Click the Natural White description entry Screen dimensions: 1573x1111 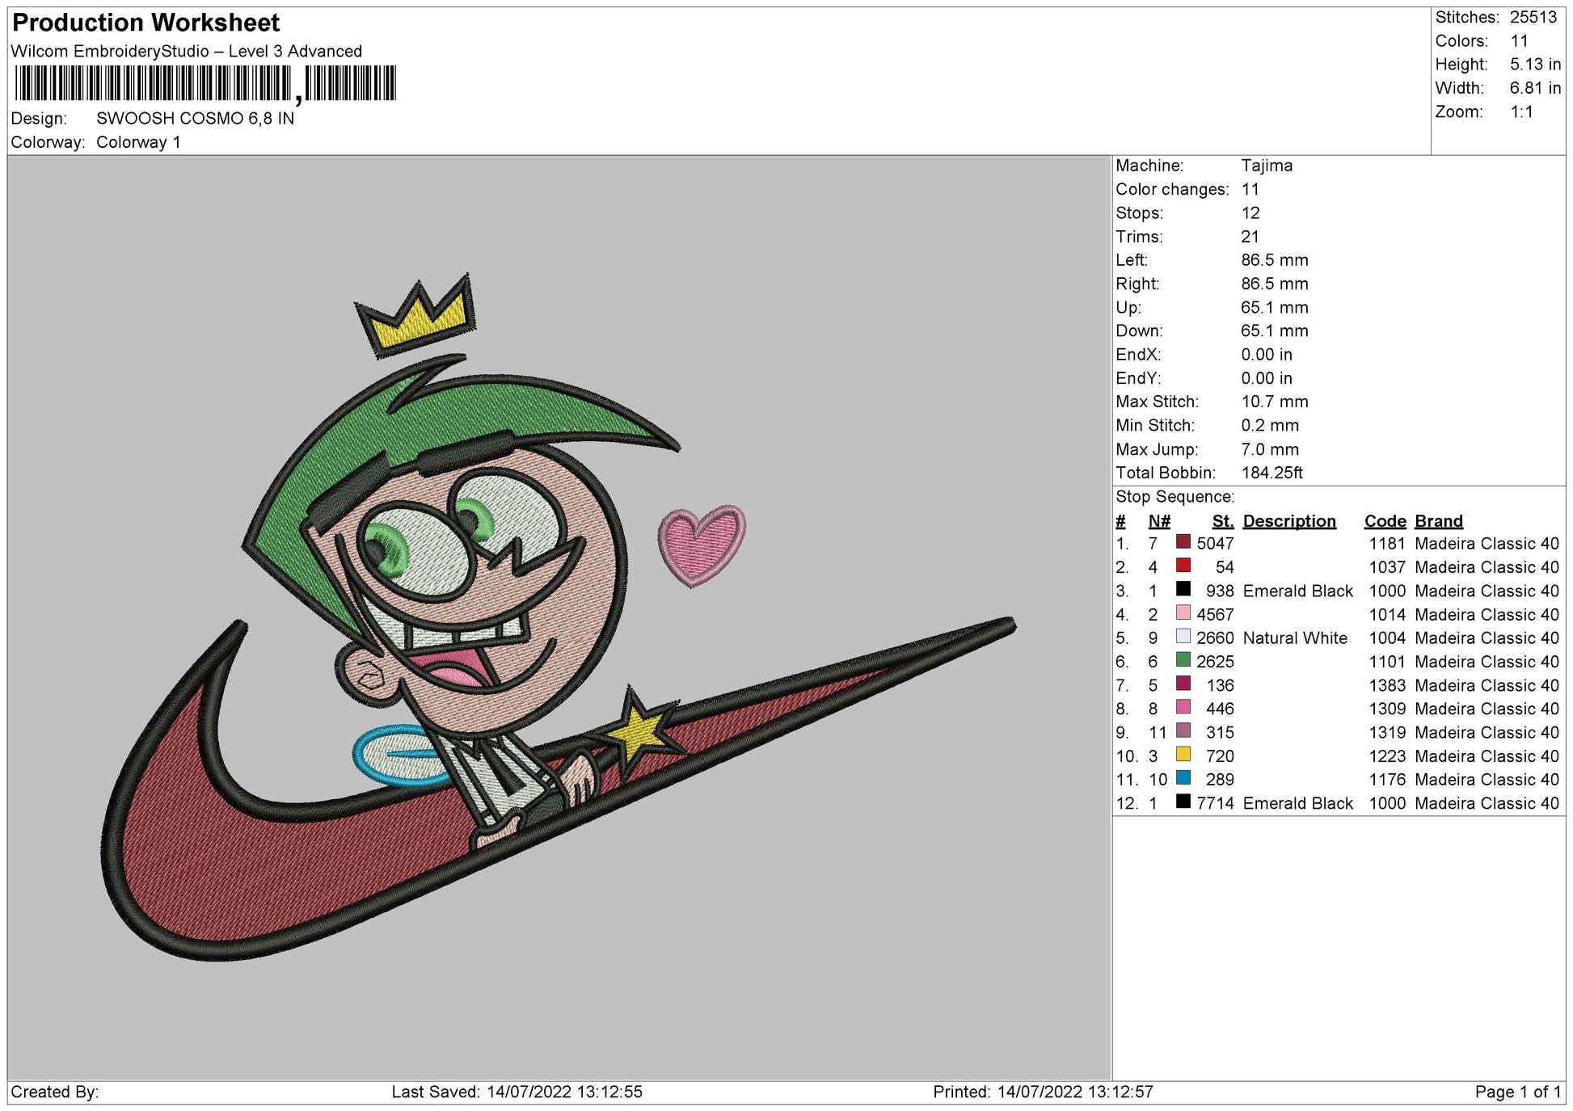tap(1294, 638)
